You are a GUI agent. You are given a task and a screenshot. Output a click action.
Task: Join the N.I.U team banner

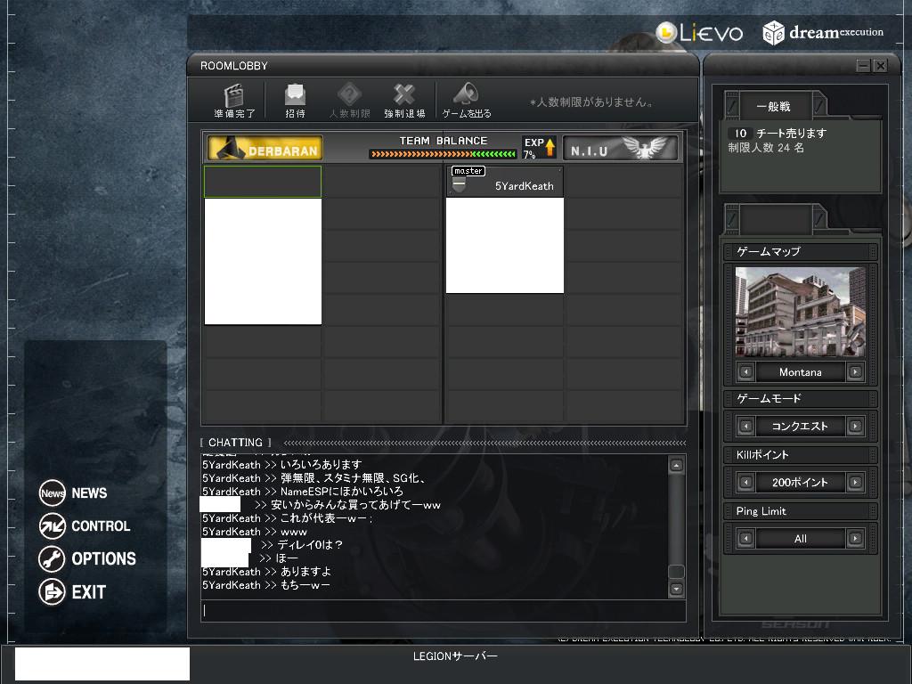[620, 149]
